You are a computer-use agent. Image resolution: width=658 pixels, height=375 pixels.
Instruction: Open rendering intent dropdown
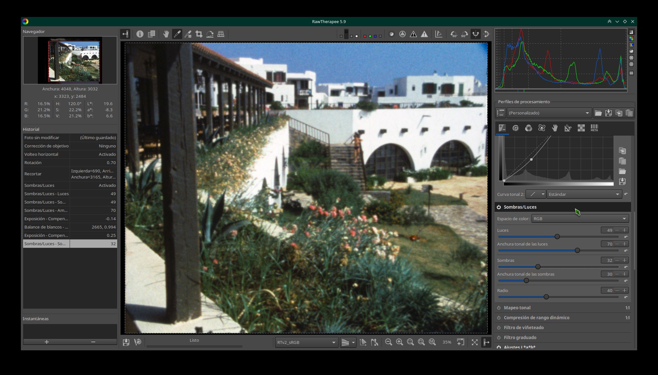coord(348,342)
